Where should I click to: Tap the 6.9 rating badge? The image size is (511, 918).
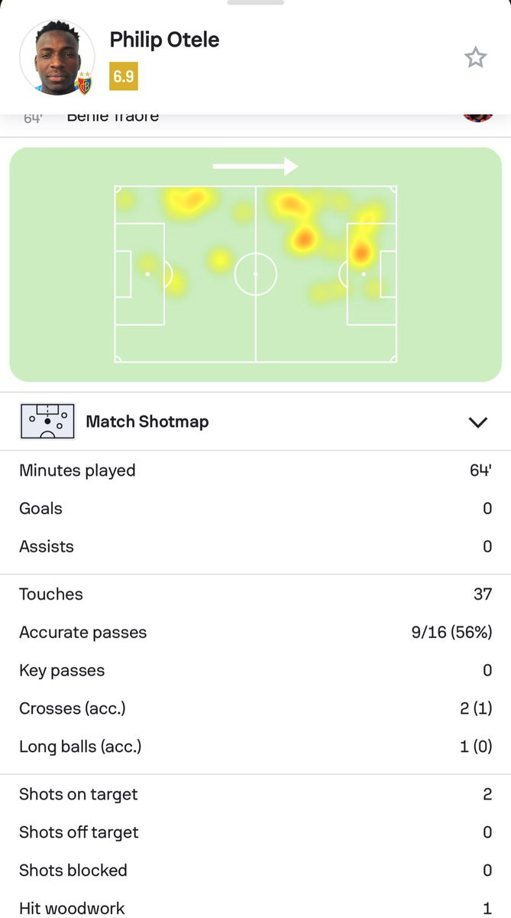pos(124,76)
